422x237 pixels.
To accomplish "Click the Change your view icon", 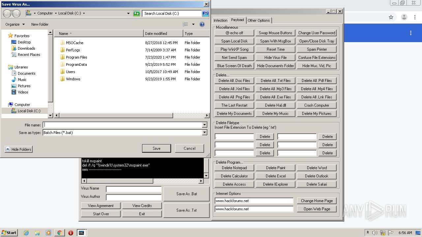I will pyautogui.click(x=185, y=24).
